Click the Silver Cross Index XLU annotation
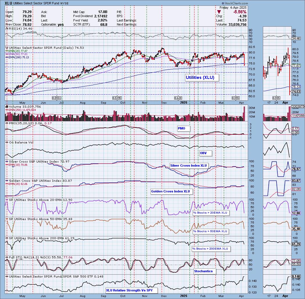The image size is (305, 299). 189,166
